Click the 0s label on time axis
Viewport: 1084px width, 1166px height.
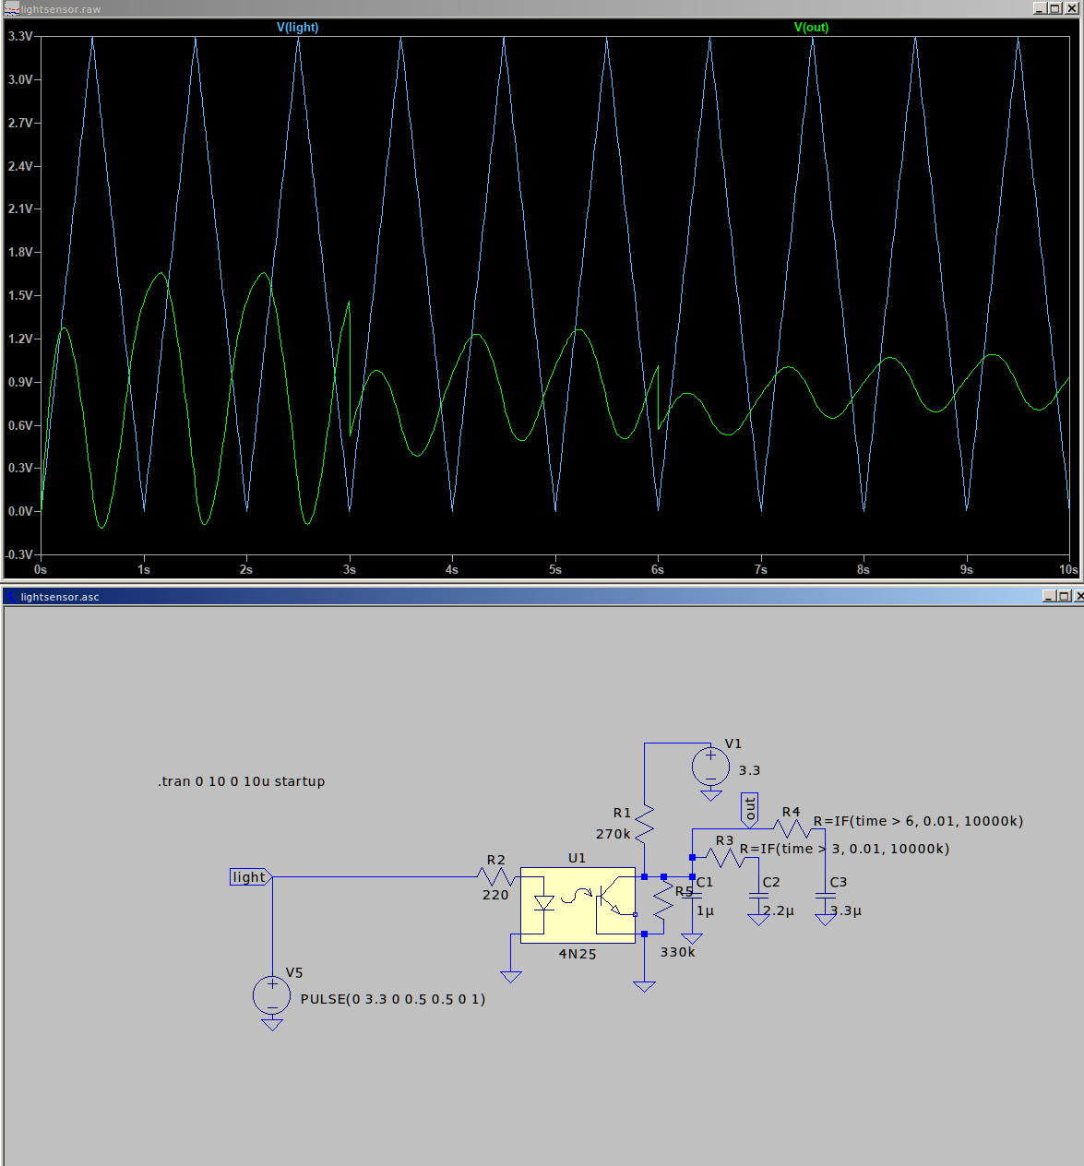tap(41, 569)
